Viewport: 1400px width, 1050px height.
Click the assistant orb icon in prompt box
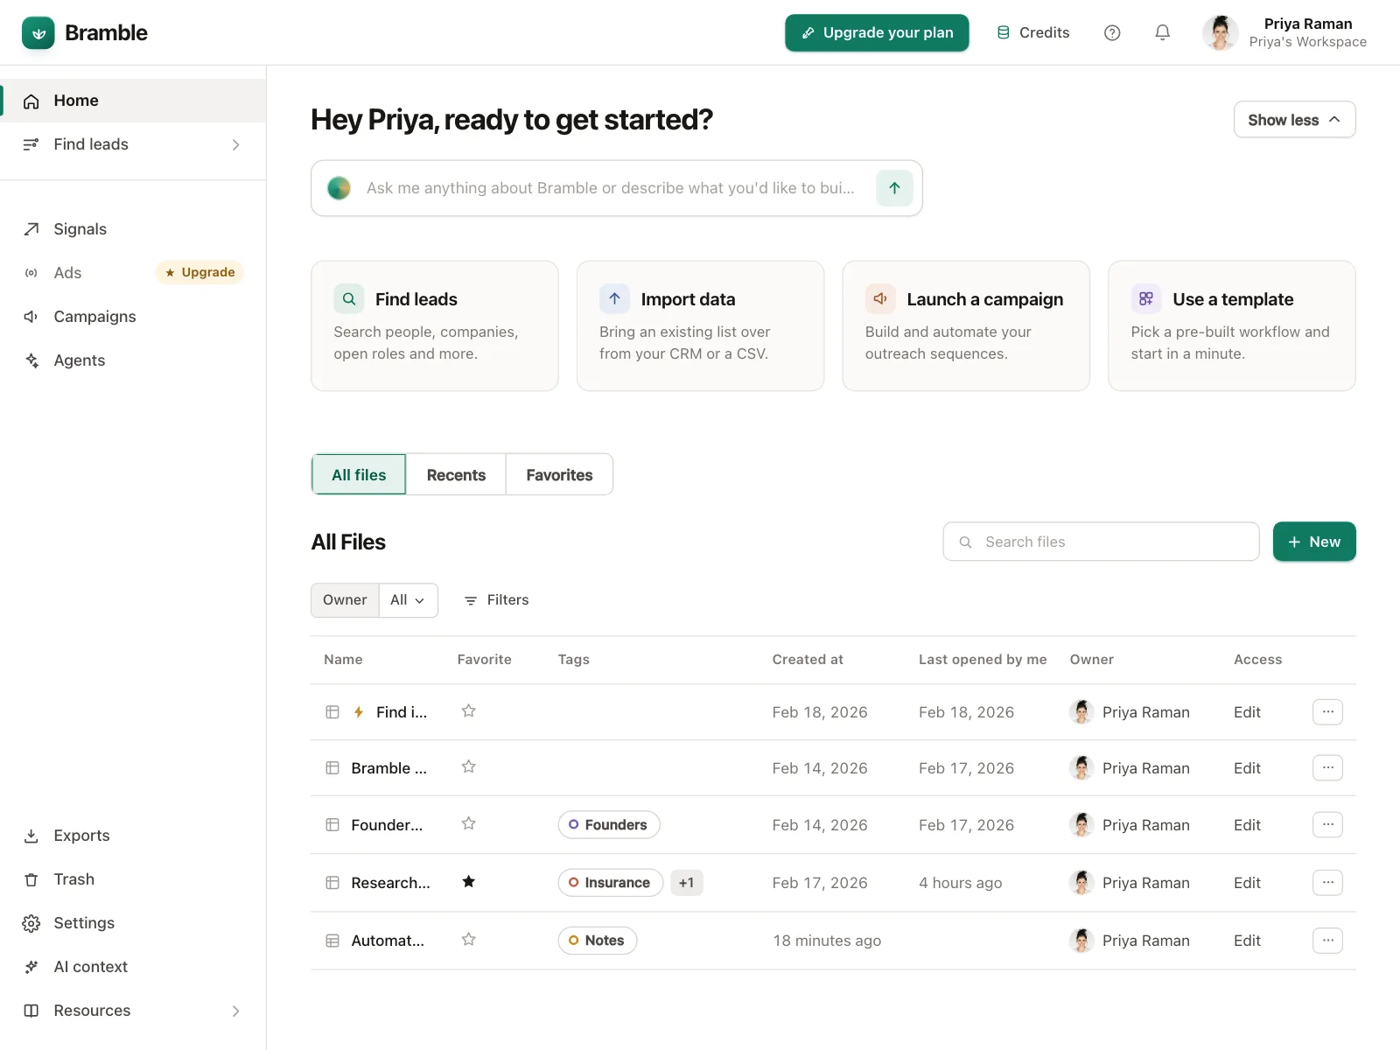point(339,188)
